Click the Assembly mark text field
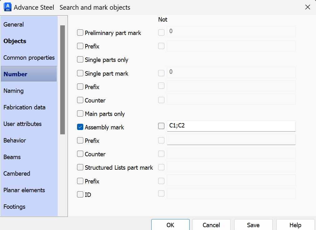 (x=231, y=126)
